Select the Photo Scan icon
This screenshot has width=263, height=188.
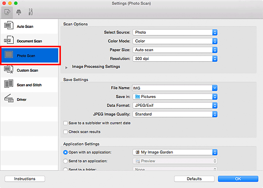[9, 55]
